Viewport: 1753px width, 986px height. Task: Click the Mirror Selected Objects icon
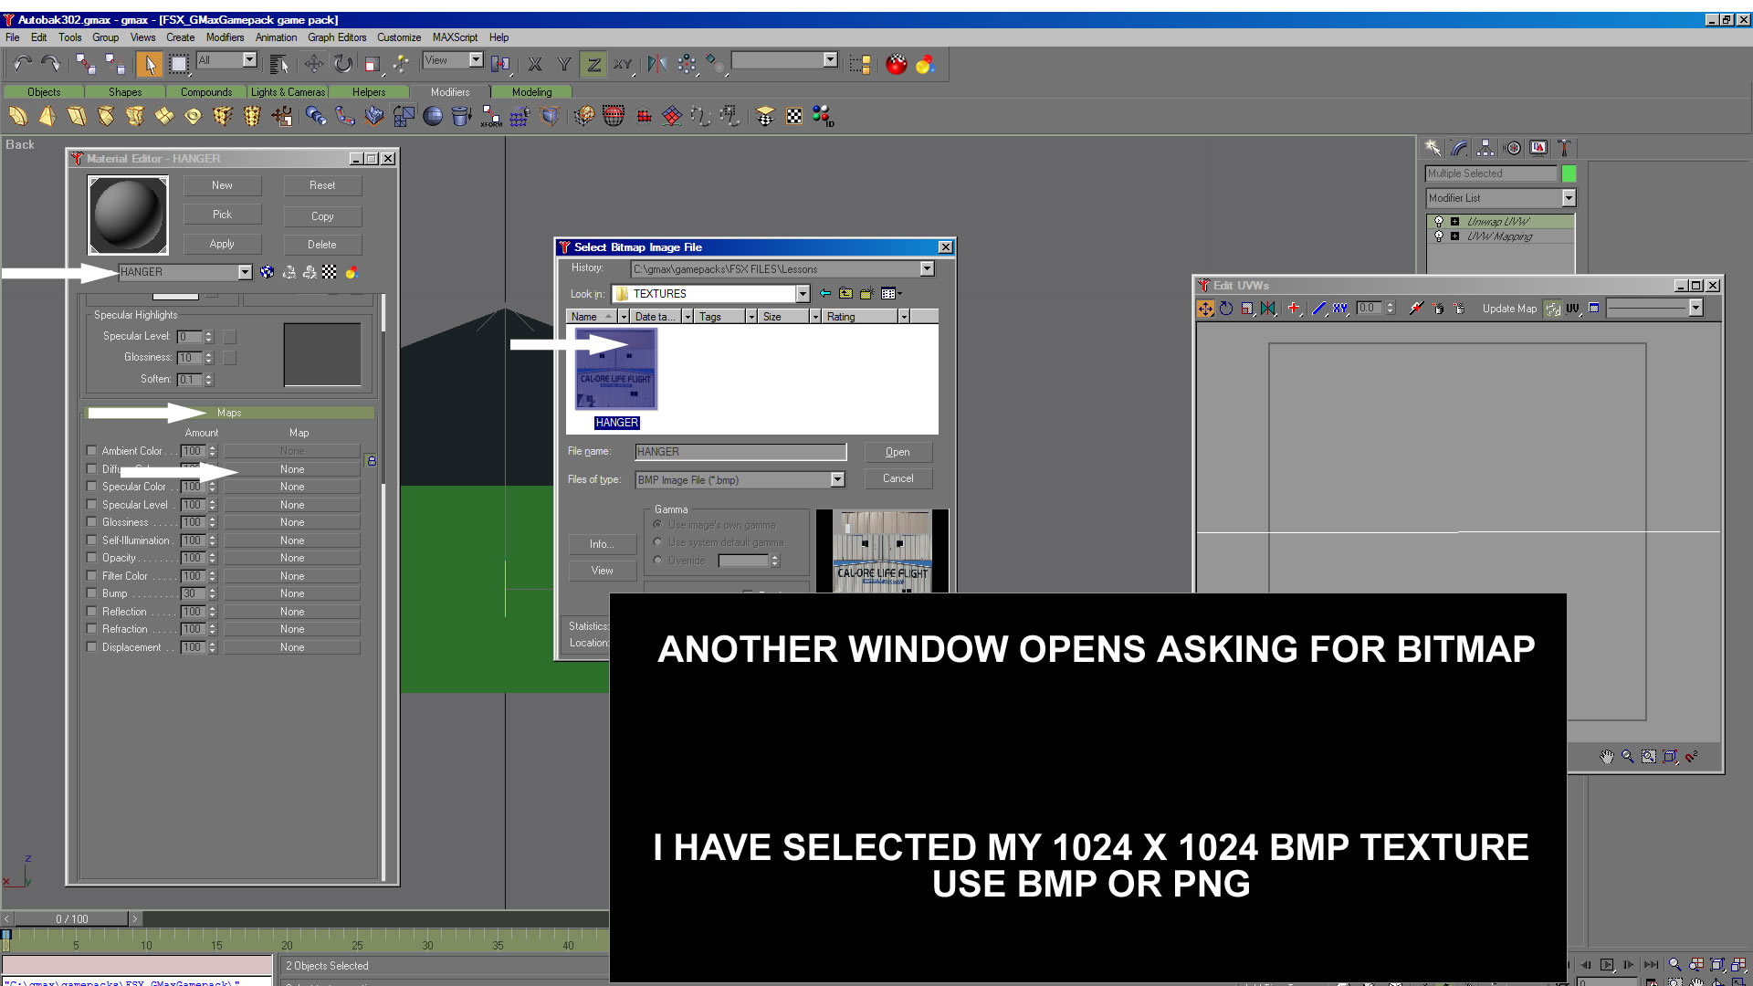(656, 64)
